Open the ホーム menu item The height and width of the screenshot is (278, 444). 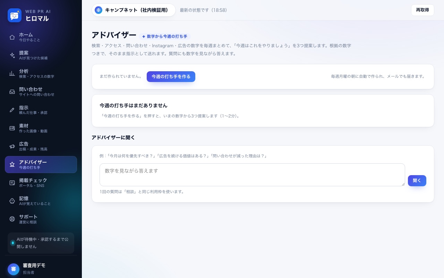[41, 37]
